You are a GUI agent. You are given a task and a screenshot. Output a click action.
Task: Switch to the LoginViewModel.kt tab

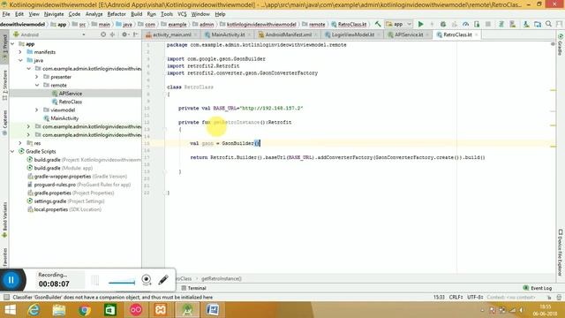(x=352, y=34)
